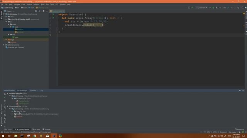The height and width of the screenshot is (138, 247).
Task: Switch to the Console tab in Version Control
Action: click(x=33, y=90)
